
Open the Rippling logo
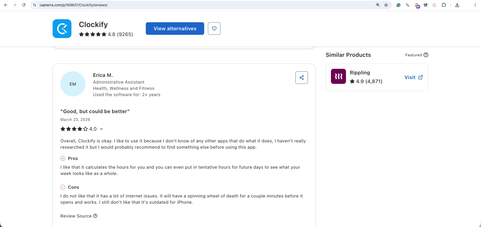pos(338,76)
